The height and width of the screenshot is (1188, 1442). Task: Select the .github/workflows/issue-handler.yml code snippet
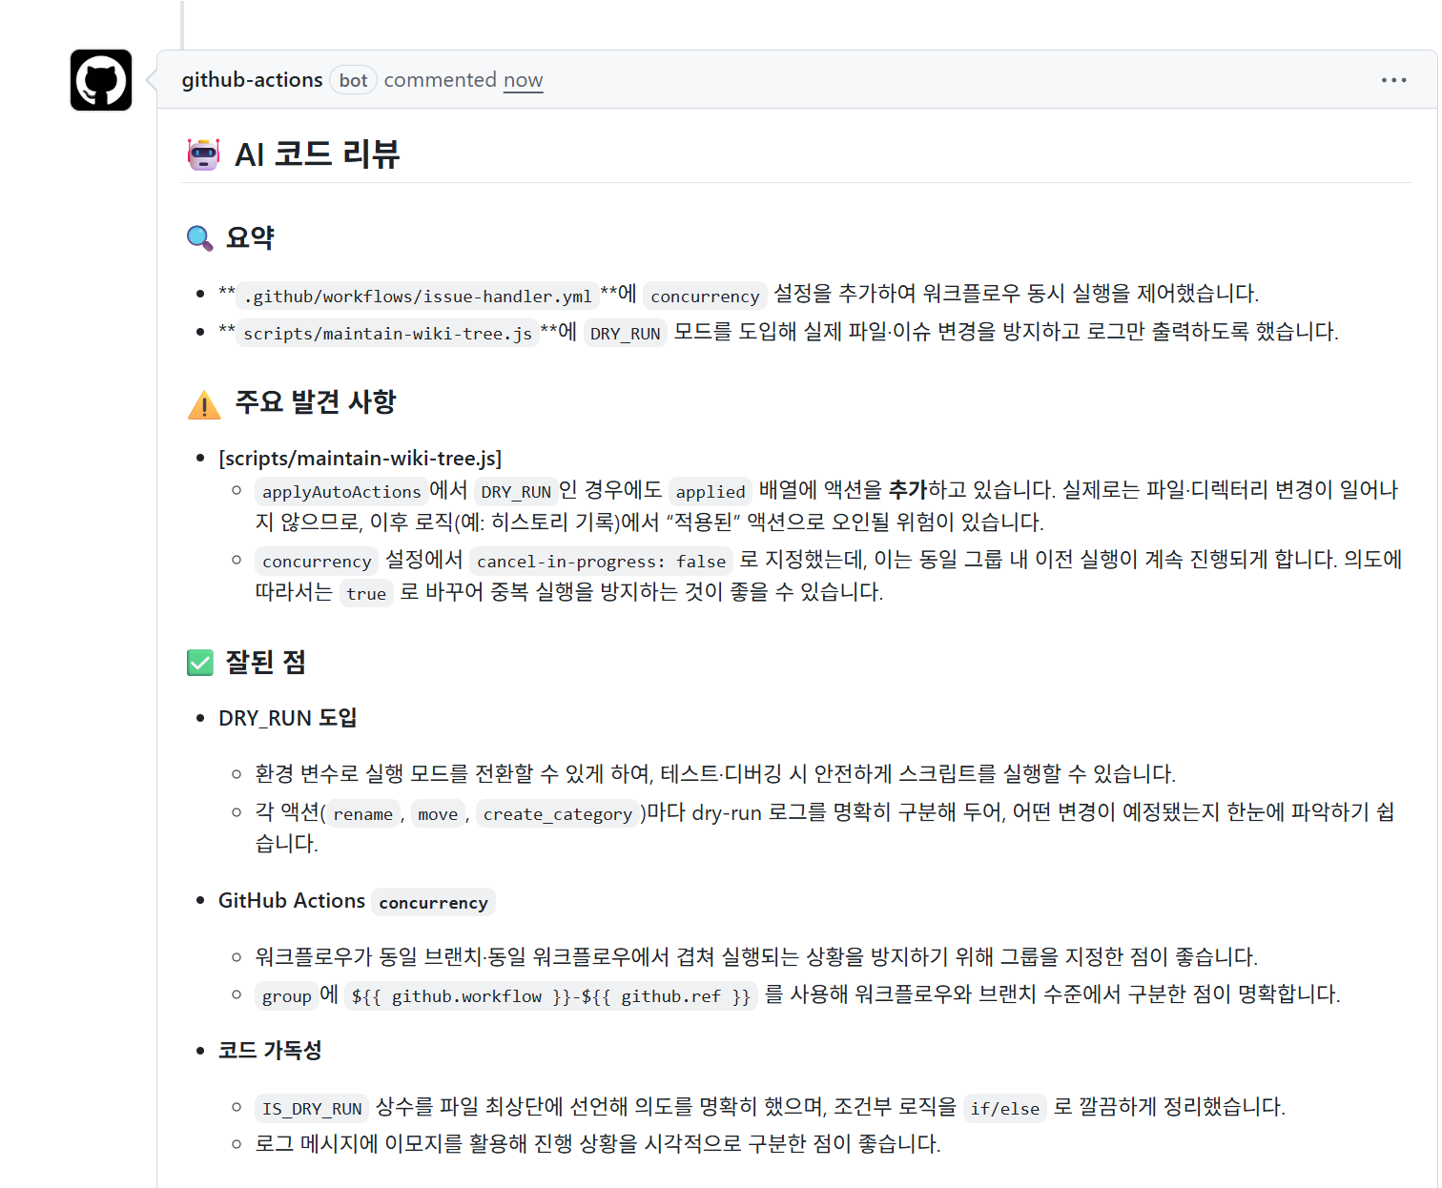[x=418, y=297]
